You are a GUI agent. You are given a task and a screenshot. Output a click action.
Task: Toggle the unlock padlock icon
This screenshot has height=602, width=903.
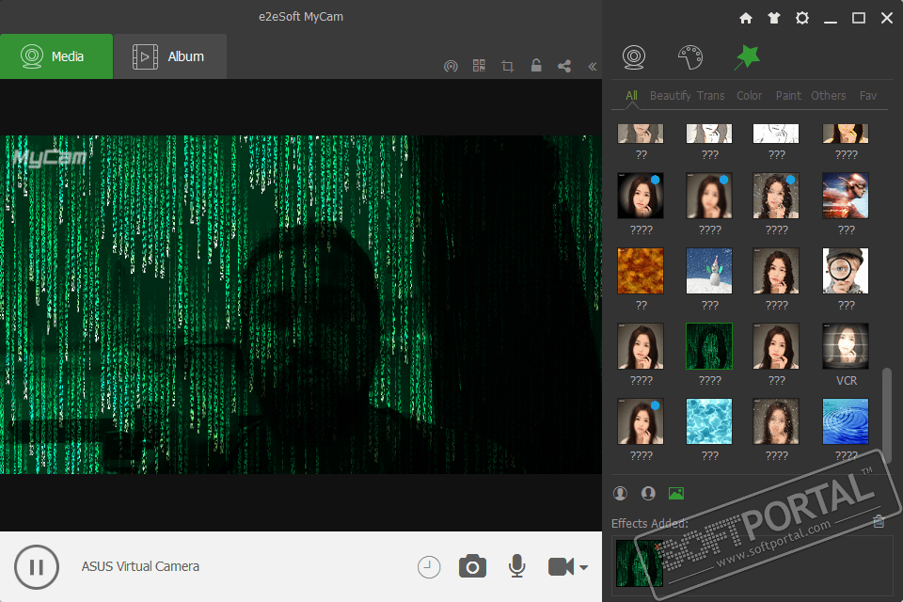(536, 65)
